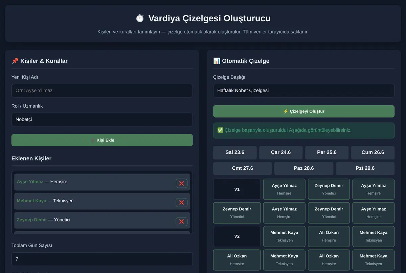Screen dimensions: 406x273
Task: Click the Otomatik Çizelge panel heading
Action: tap(241, 61)
